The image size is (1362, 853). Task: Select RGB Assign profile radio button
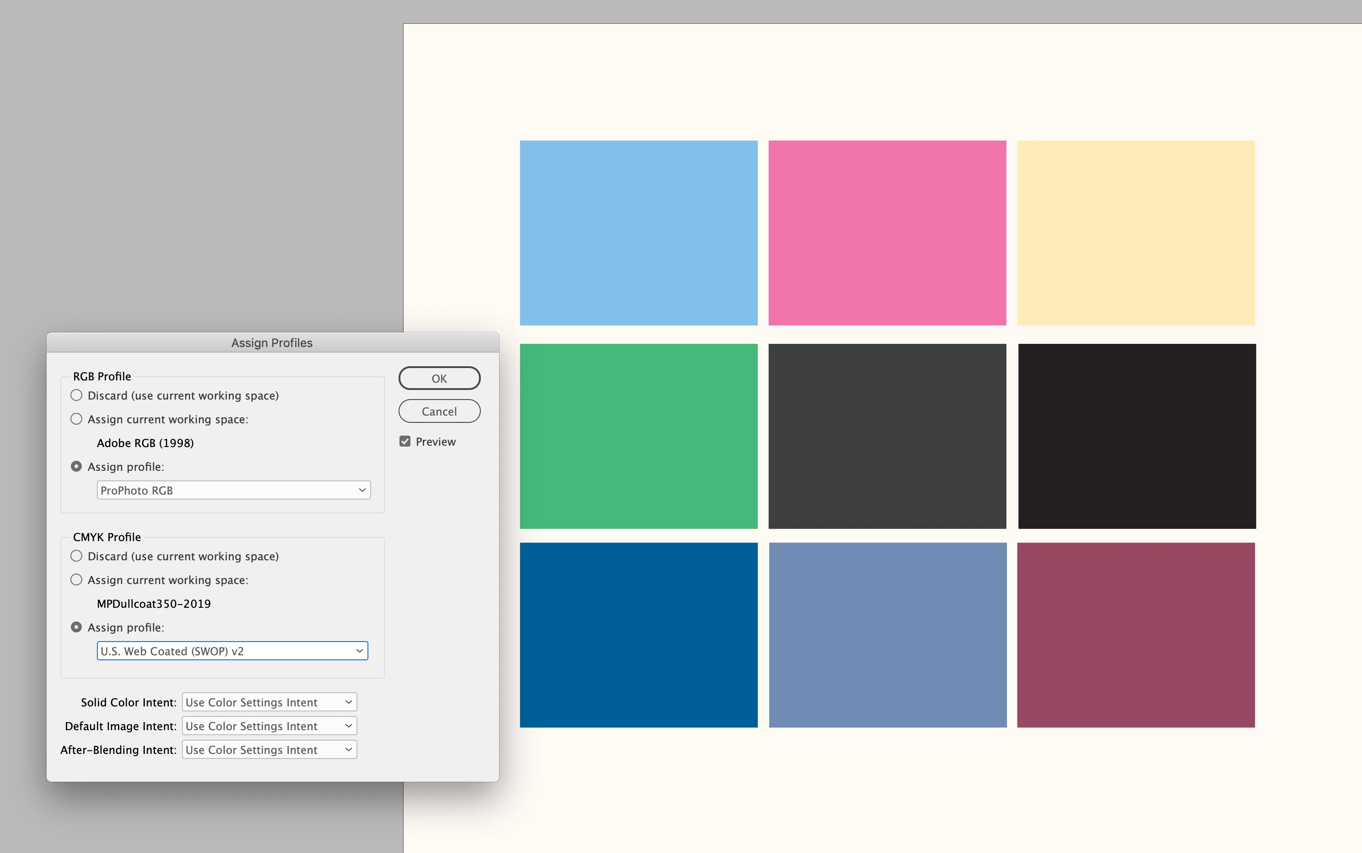tap(76, 467)
